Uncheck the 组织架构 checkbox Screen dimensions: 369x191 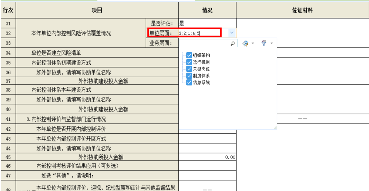[189, 55]
